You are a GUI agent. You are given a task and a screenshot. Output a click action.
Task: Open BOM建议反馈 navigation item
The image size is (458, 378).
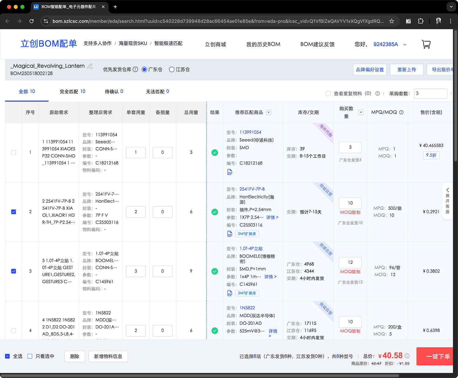point(318,44)
